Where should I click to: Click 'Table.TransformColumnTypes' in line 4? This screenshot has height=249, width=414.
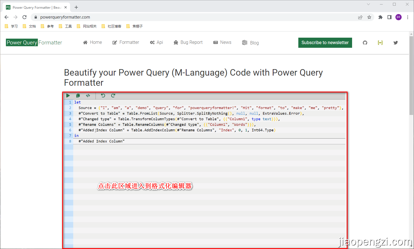click(147, 119)
